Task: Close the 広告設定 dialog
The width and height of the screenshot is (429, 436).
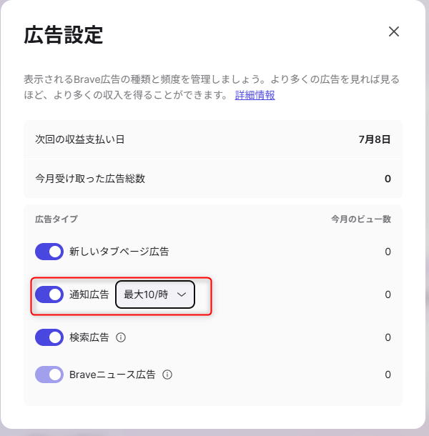Action: click(393, 31)
